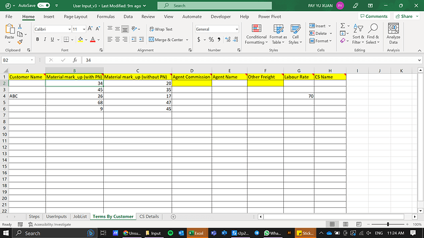Image resolution: width=424 pixels, height=238 pixels.
Task: Click the Conditional Formatting icon
Action: click(x=256, y=34)
